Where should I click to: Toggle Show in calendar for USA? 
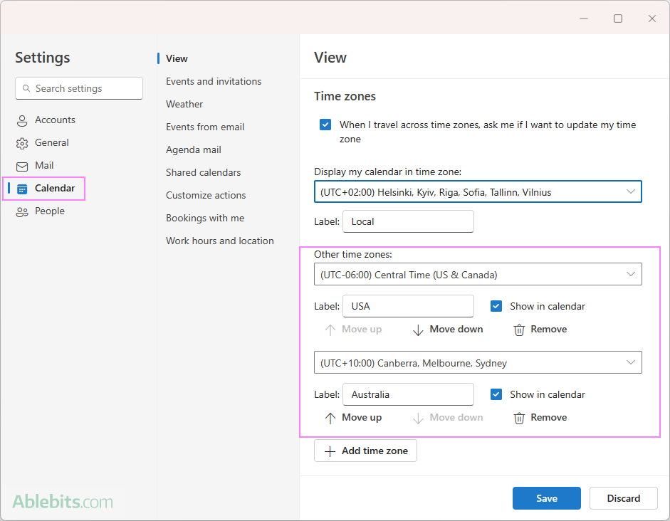pos(496,306)
